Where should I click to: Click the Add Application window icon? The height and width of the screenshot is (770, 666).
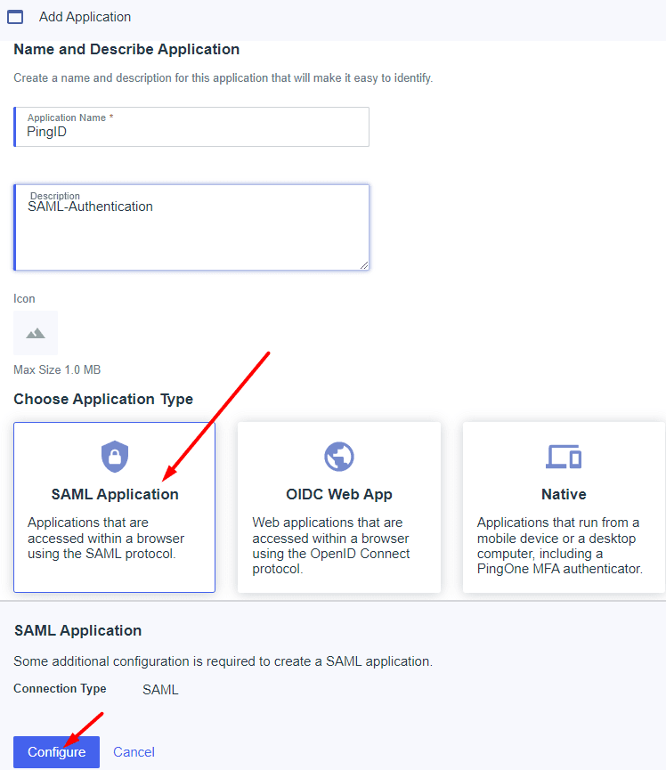click(15, 17)
